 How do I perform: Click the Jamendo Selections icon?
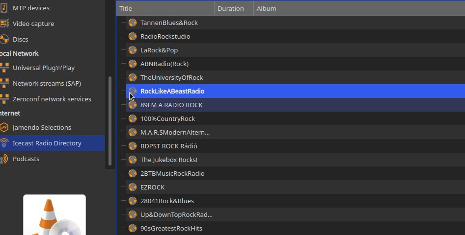[x=4, y=127]
